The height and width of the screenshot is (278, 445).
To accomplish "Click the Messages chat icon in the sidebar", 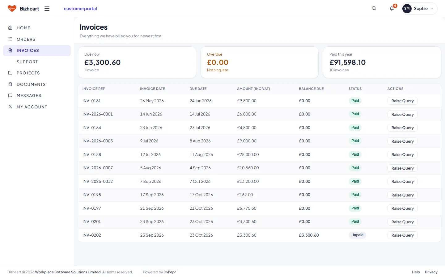I will point(10,95).
